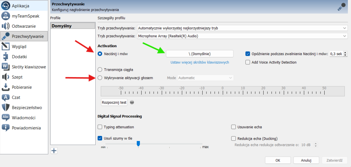Open Ustaw więcej skrótów klawiszowych link

click(x=199, y=62)
